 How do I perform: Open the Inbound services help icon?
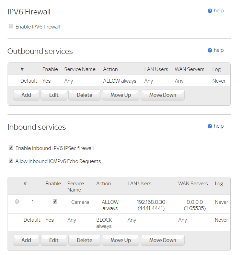[210, 126]
